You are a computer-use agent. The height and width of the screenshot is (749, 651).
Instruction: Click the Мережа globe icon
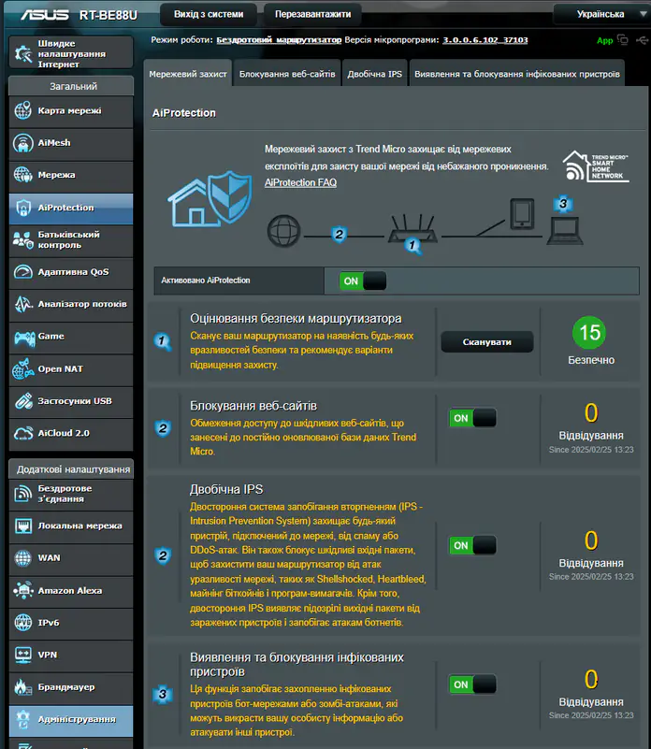[x=23, y=175]
